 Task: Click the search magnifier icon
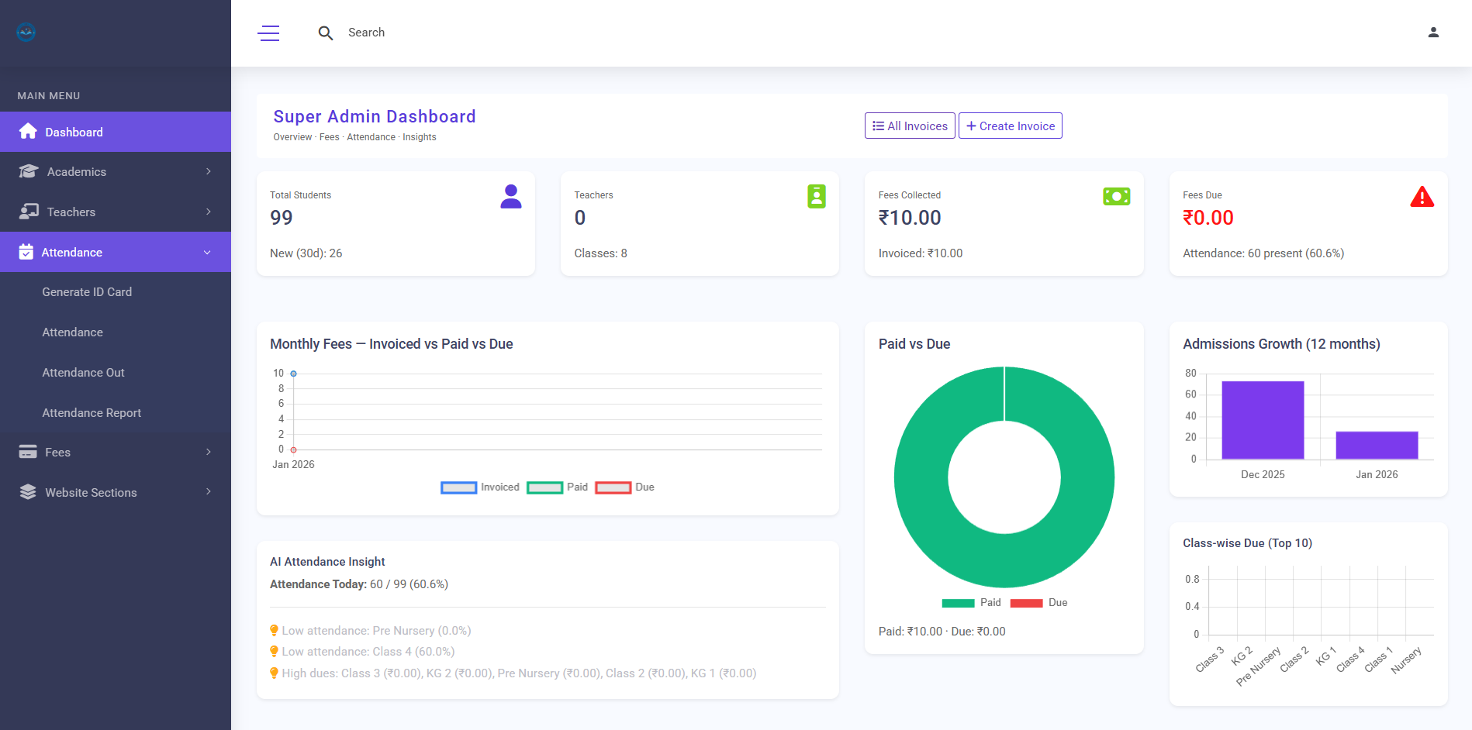coord(326,33)
